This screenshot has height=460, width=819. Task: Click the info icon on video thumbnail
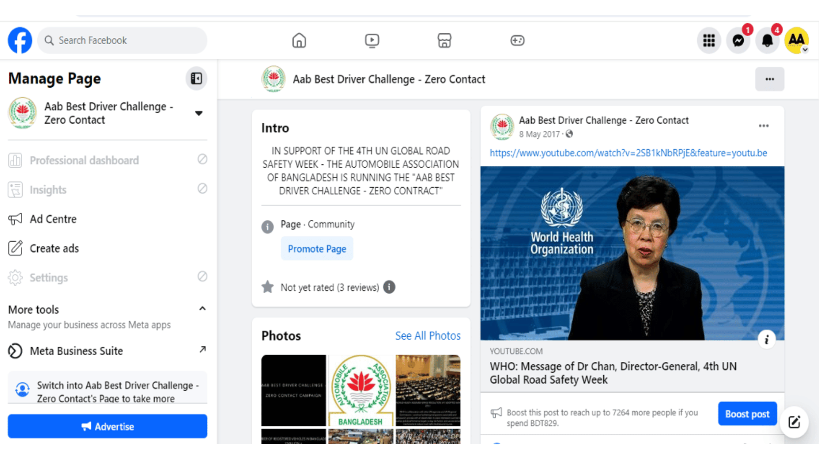click(766, 340)
